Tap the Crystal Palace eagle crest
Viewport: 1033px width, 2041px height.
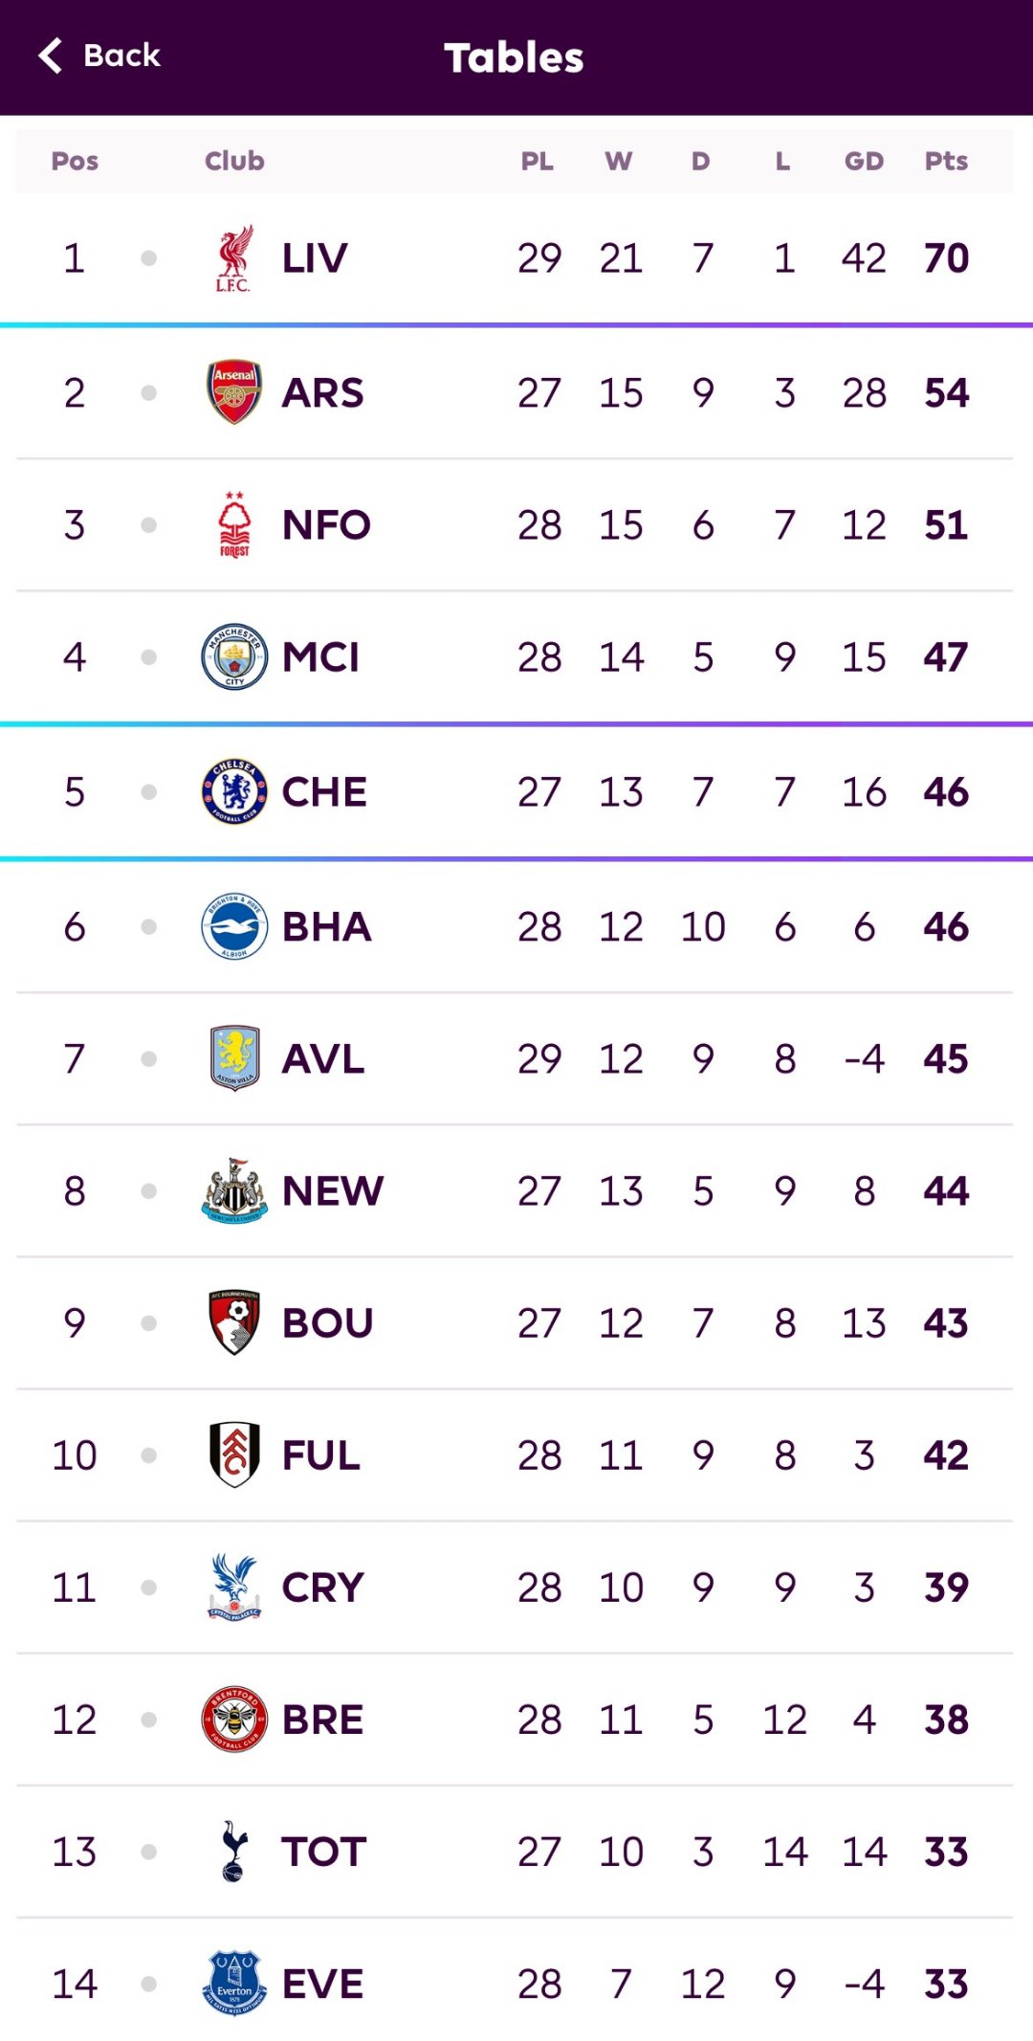(x=234, y=1586)
